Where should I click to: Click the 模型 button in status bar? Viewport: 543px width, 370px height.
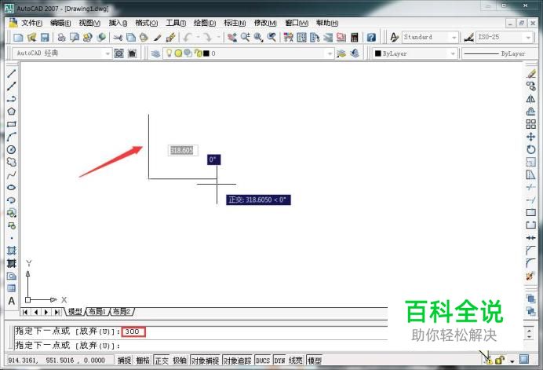tap(315, 361)
